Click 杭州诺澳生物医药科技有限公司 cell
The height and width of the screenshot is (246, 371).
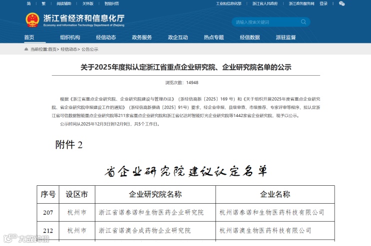click(275, 231)
